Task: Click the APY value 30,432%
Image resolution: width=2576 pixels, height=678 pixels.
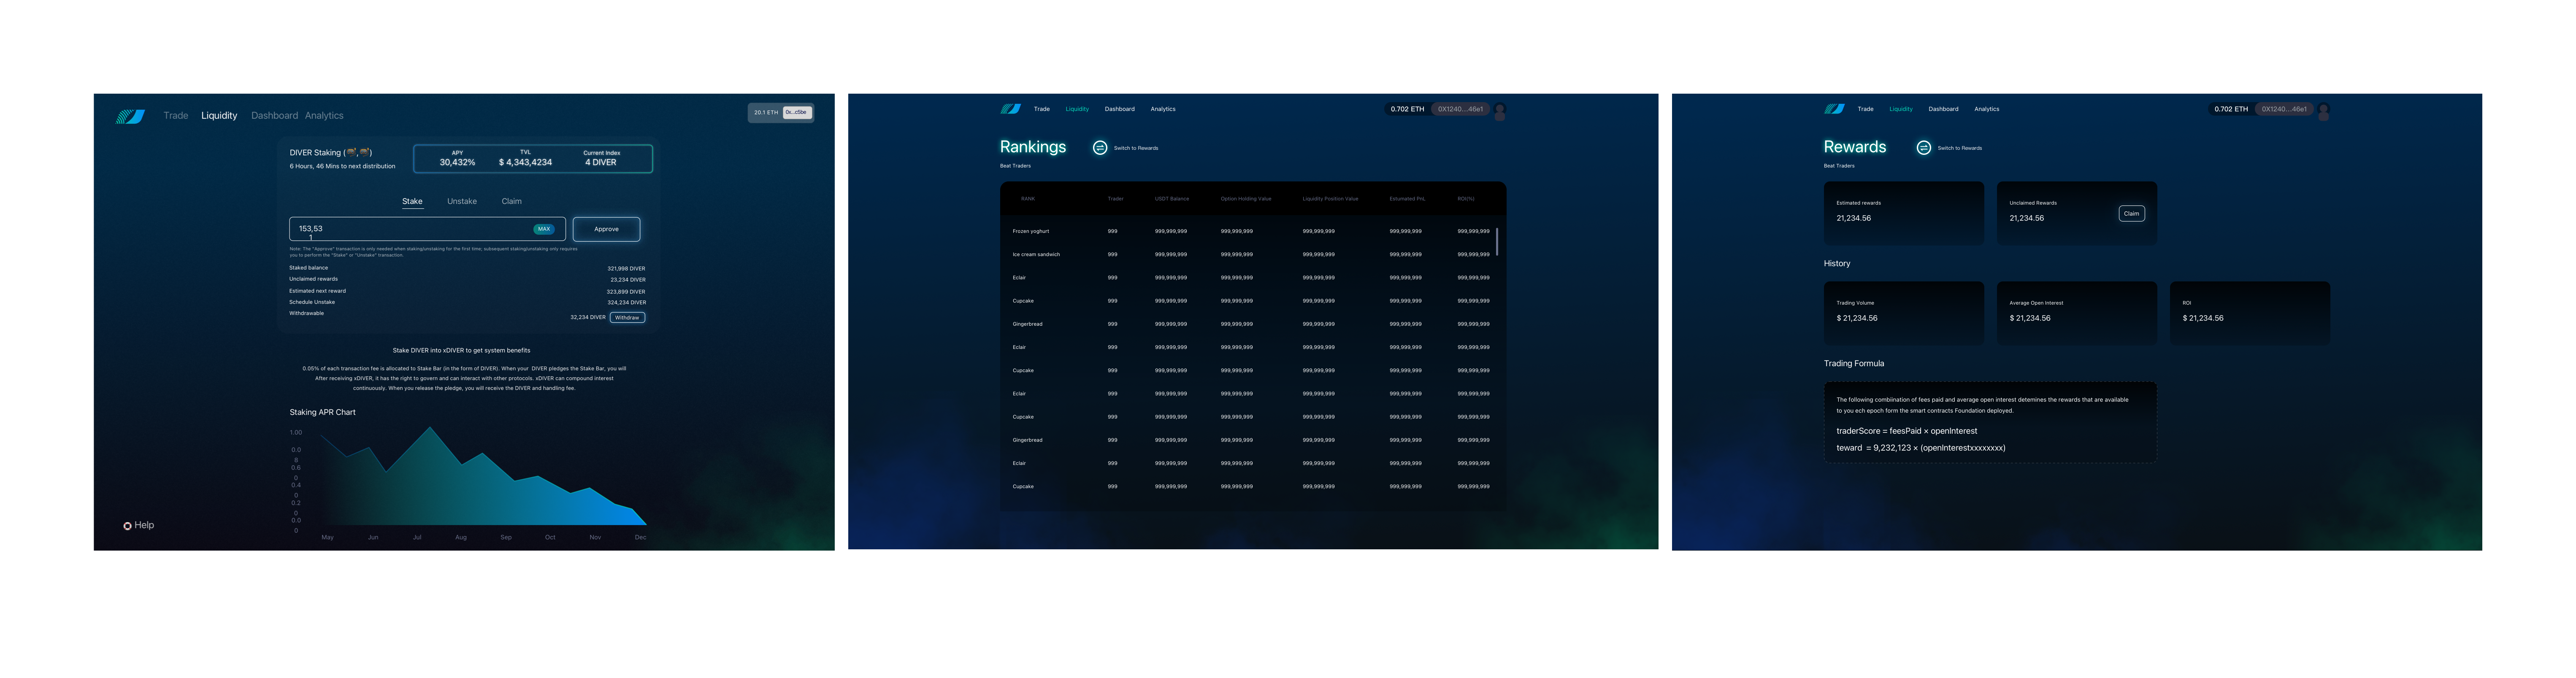Action: pos(457,162)
